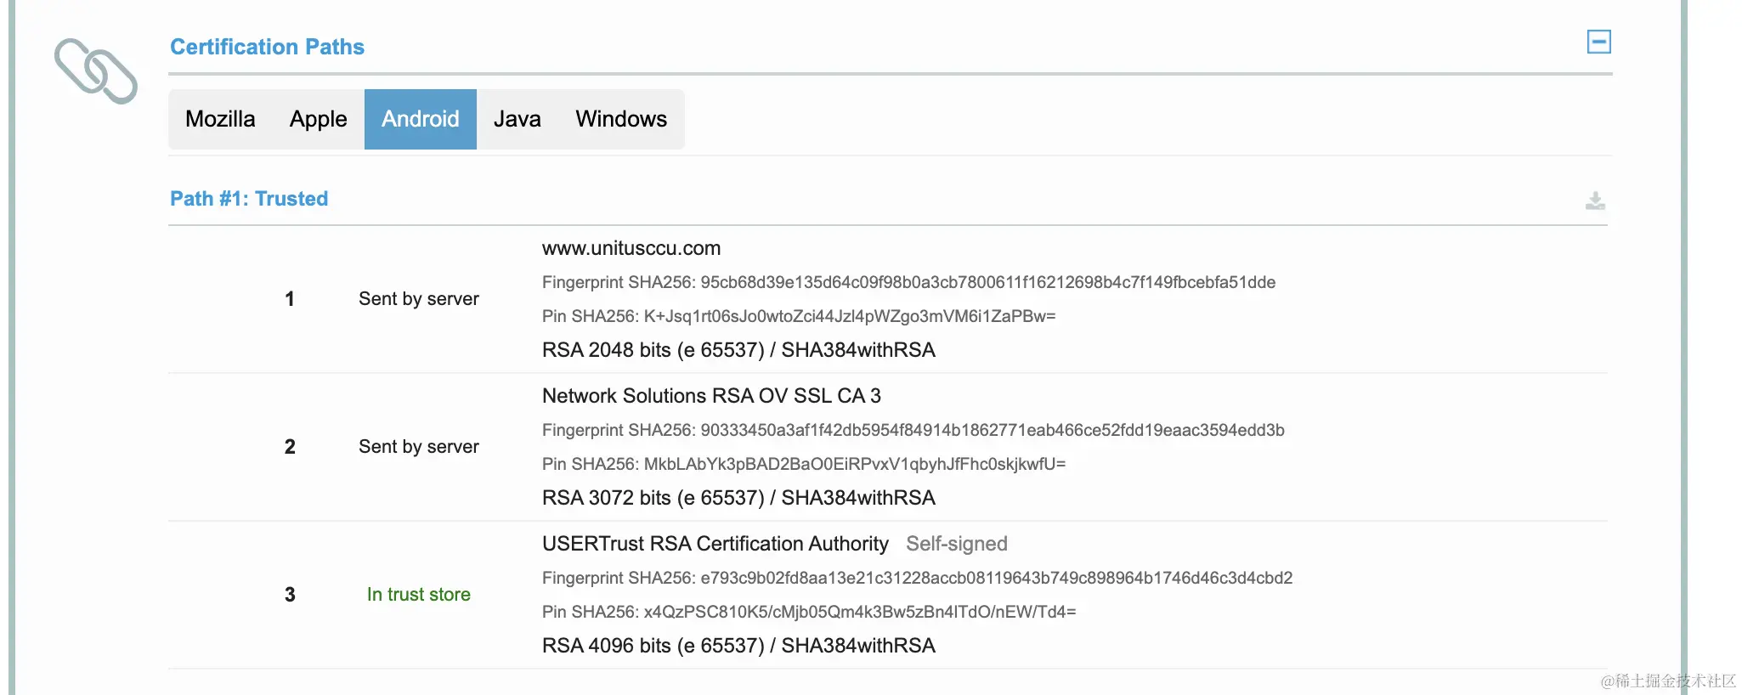This screenshot has height=695, width=1742.
Task: Click the green In trust store status
Action: click(418, 595)
